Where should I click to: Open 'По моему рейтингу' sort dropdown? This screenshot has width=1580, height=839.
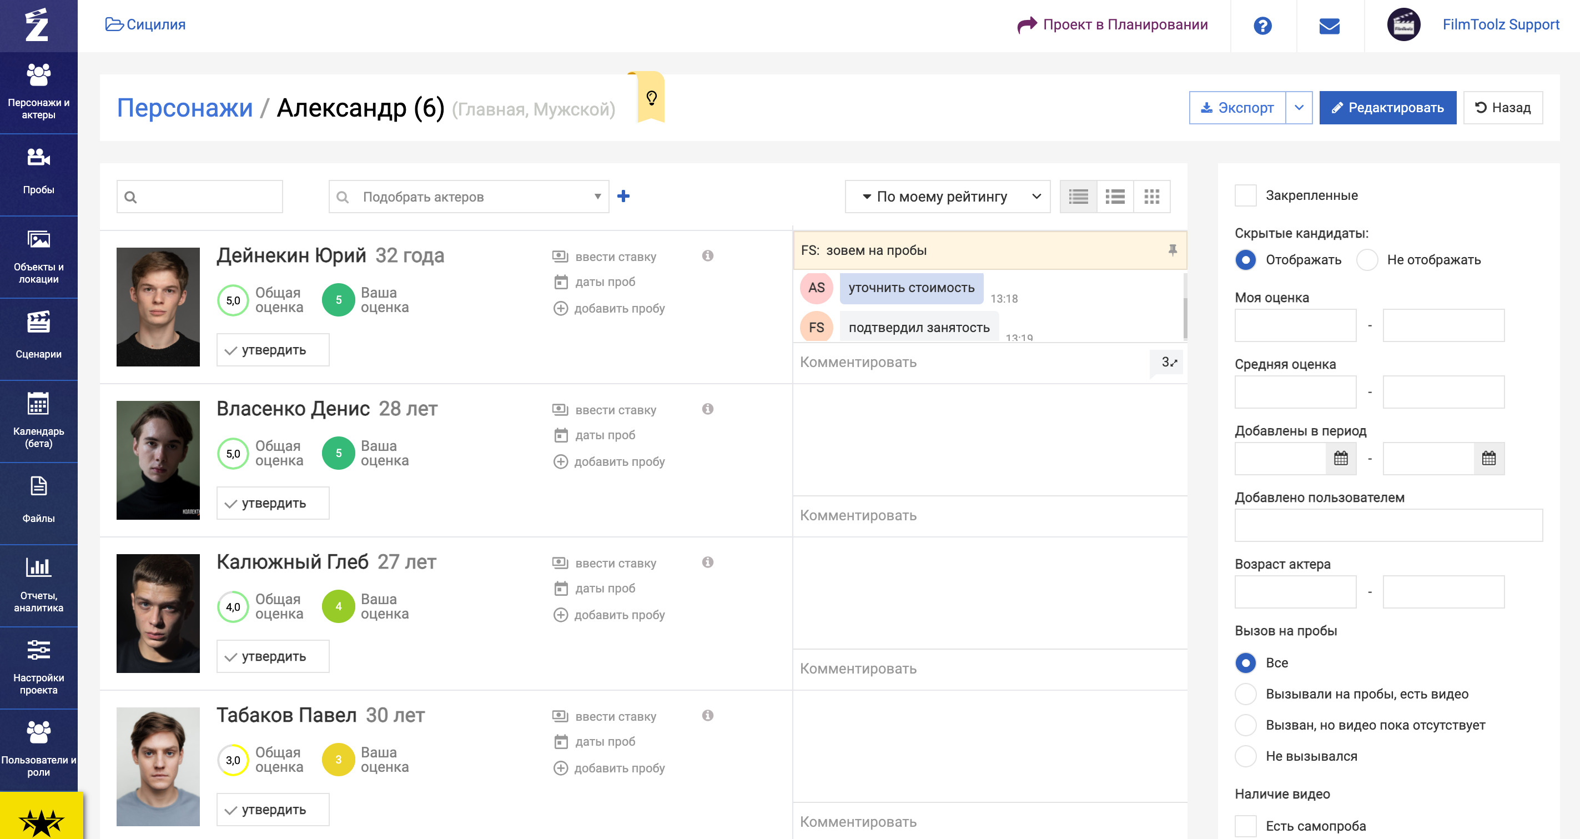point(947,196)
